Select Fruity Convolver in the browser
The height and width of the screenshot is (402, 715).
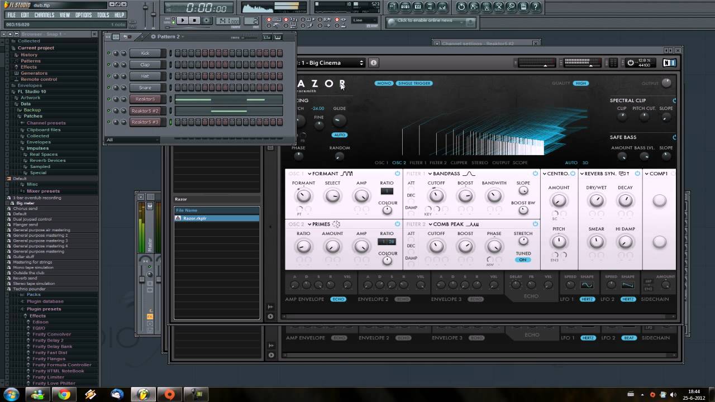click(x=52, y=334)
